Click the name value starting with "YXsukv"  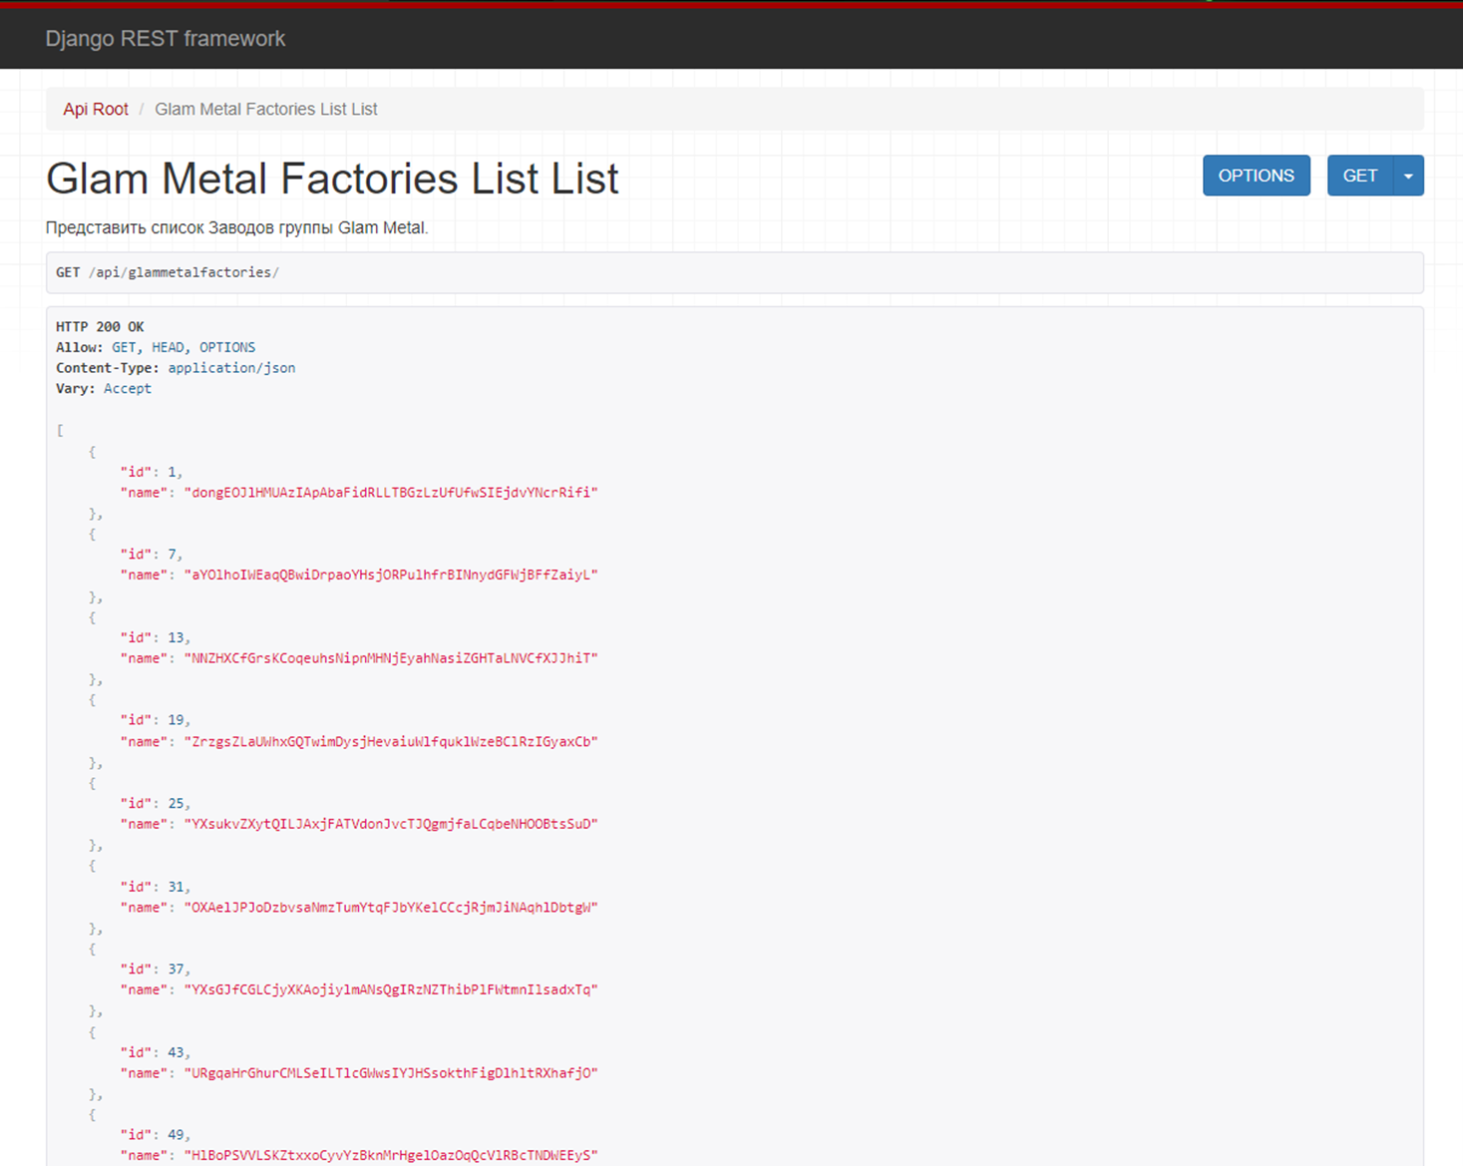coord(391,825)
